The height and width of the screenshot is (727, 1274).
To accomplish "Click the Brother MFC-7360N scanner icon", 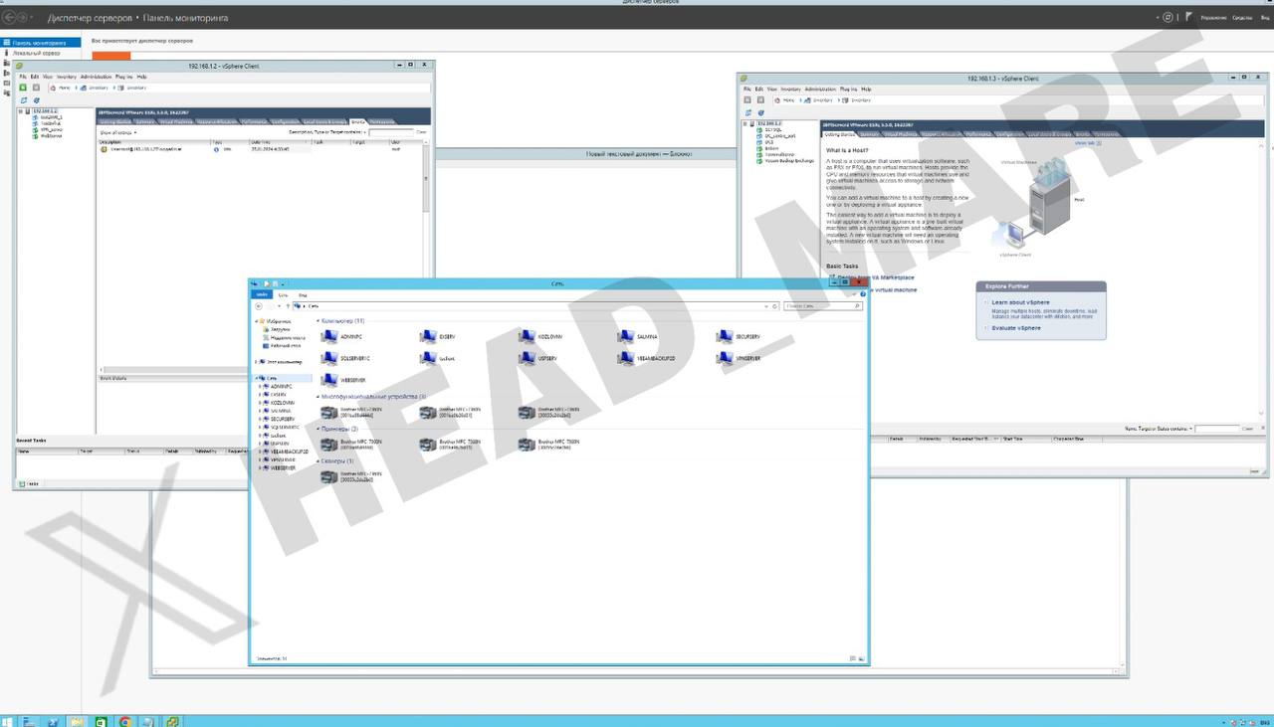I will (x=329, y=476).
